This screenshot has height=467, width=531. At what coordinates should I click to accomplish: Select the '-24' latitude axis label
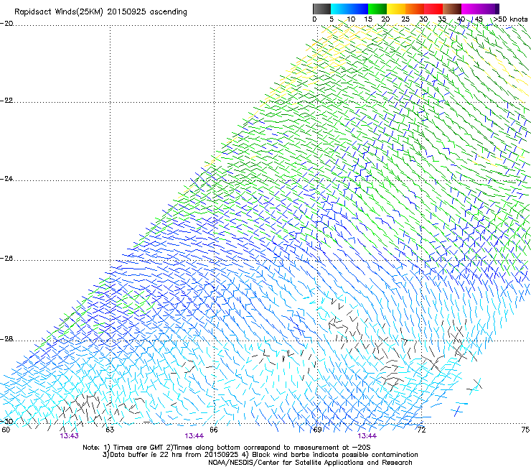6,179
